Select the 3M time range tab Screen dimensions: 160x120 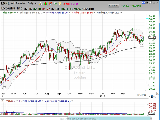point(78,119)
